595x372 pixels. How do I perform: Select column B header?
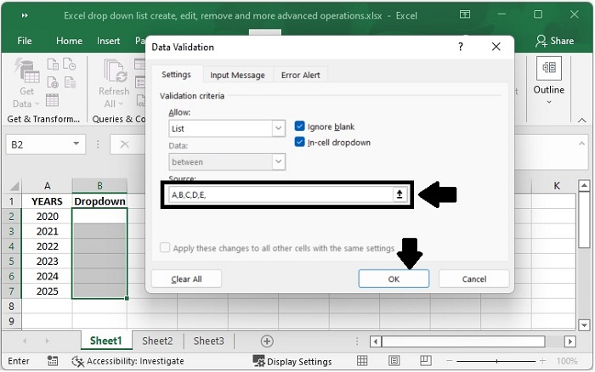click(99, 185)
